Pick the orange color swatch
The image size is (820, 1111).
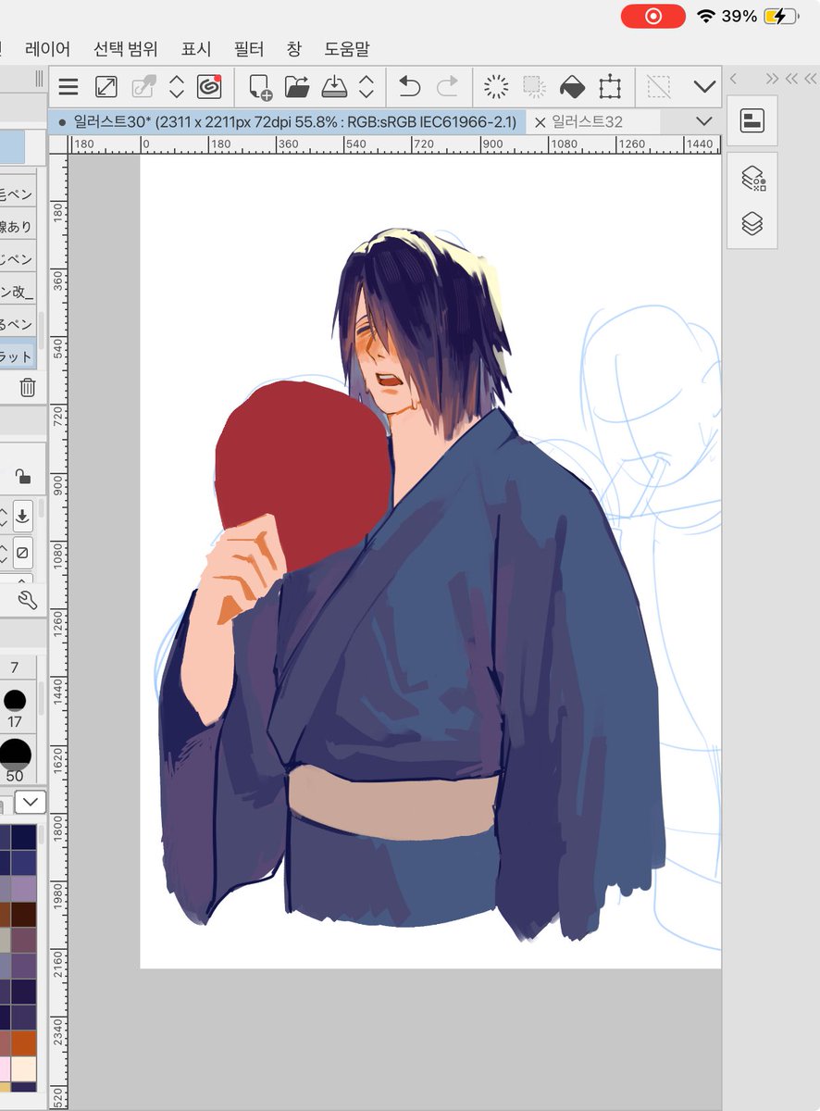click(23, 1043)
